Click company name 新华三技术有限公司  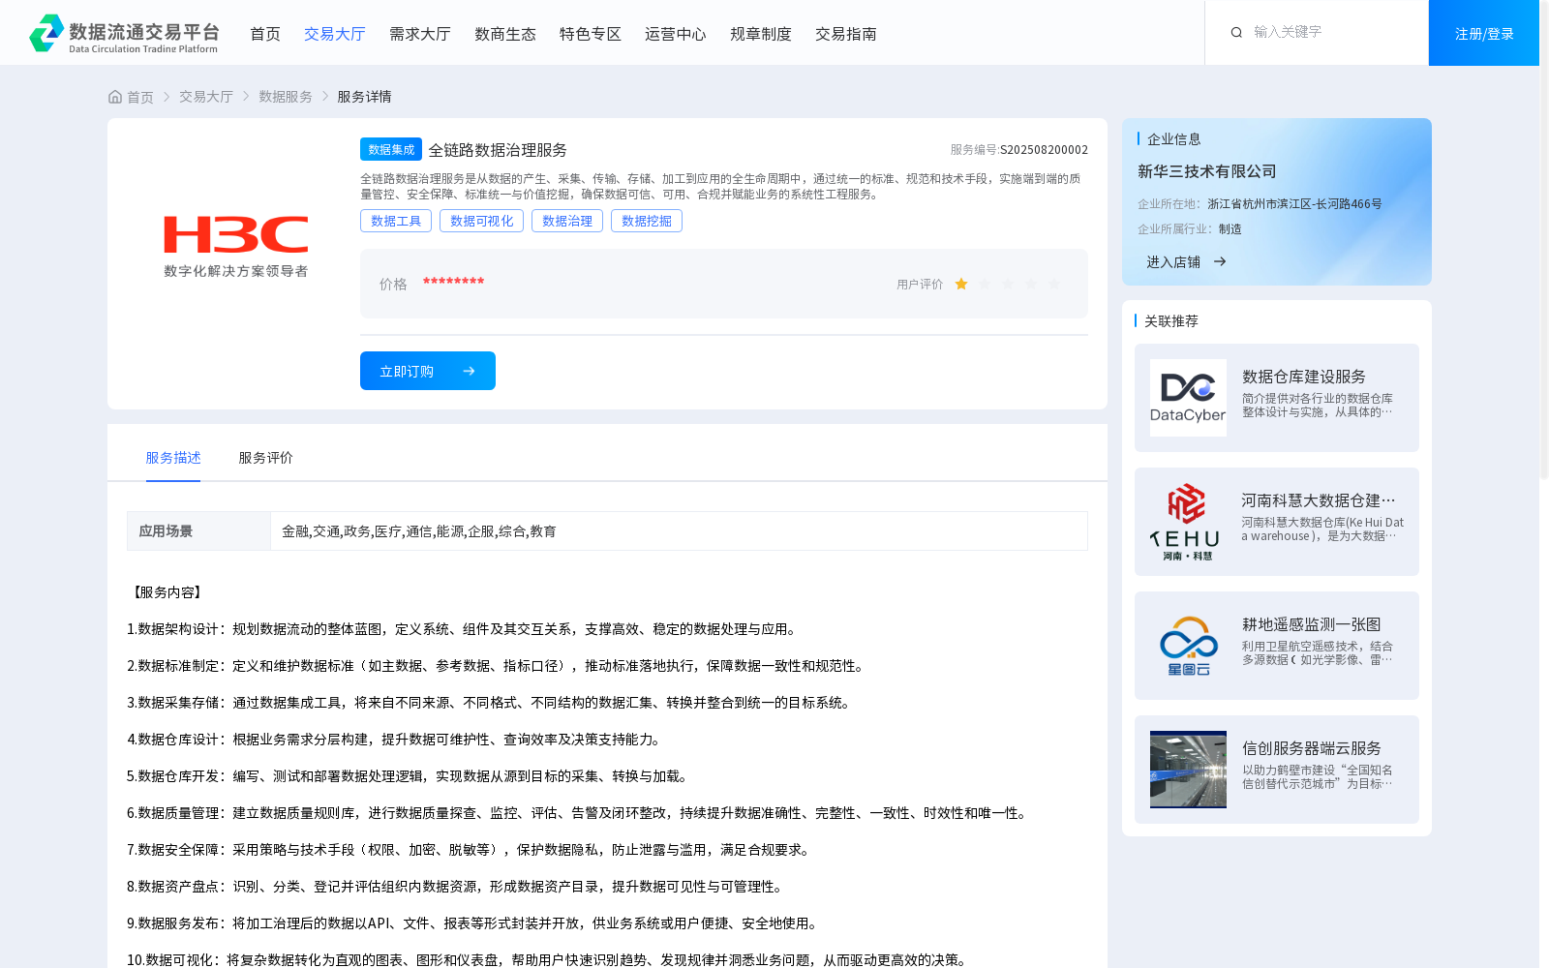pos(1207,171)
